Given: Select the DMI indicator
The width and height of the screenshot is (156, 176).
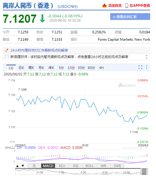Looking at the screenshot, I should tap(117, 166).
